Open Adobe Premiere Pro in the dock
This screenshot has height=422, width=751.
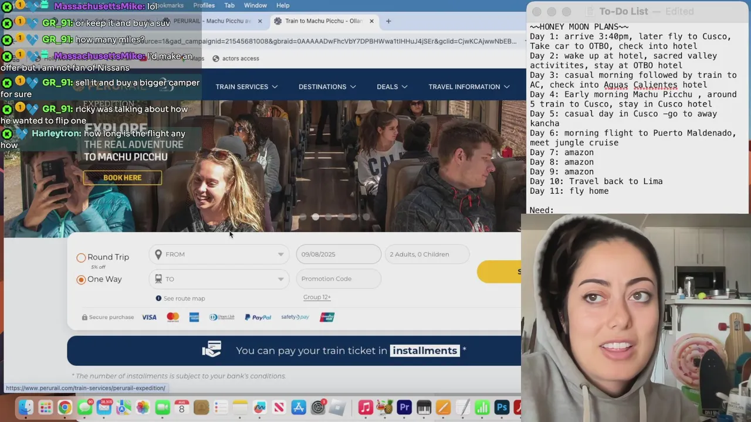click(x=404, y=407)
